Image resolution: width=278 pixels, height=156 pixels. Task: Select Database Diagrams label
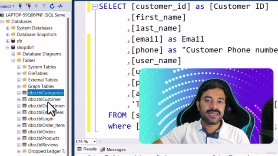pos(42,54)
